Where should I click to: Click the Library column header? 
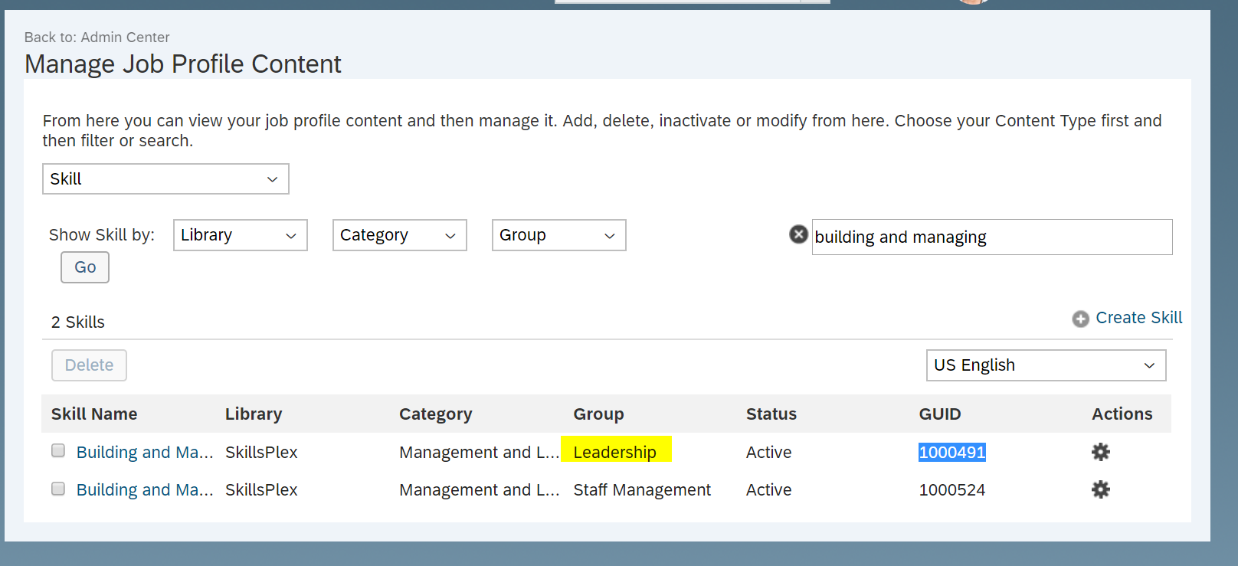click(x=254, y=414)
